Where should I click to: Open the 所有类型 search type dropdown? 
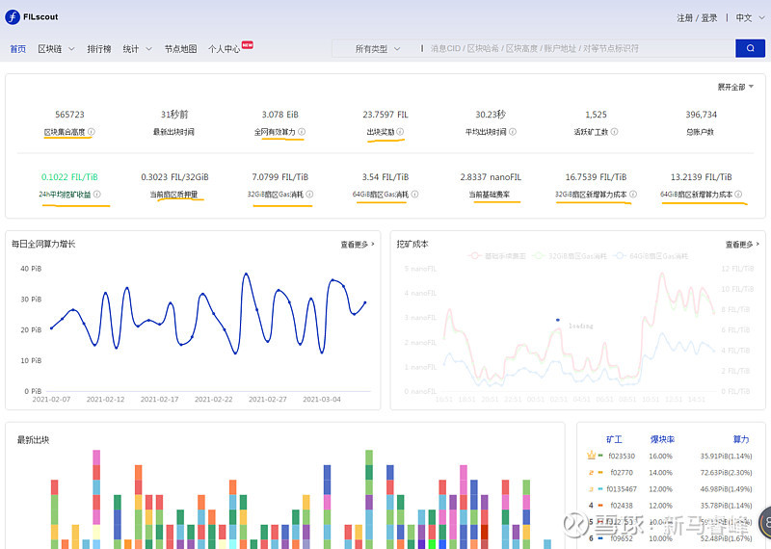tap(377, 49)
